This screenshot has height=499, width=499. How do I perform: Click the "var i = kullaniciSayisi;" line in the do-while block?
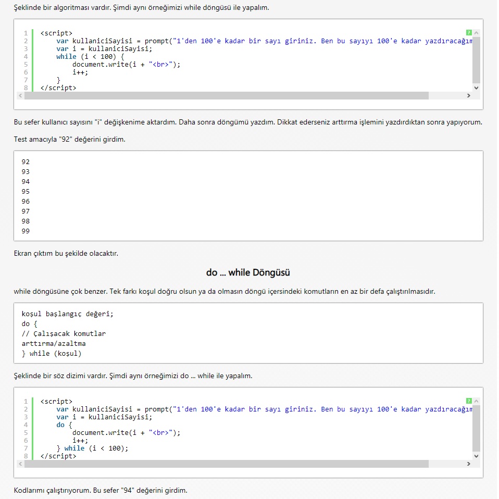click(x=104, y=417)
